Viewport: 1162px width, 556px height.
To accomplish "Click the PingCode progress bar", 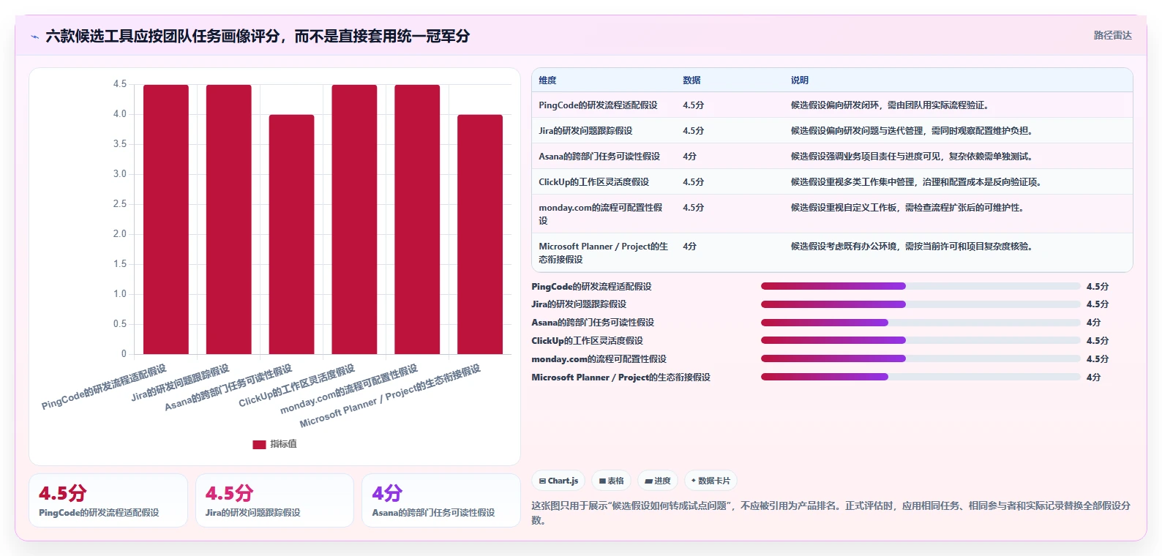I will pyautogui.click(x=921, y=286).
